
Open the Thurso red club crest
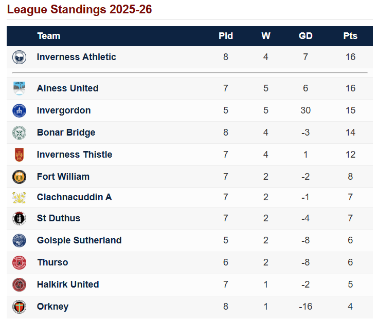pyautogui.click(x=19, y=262)
